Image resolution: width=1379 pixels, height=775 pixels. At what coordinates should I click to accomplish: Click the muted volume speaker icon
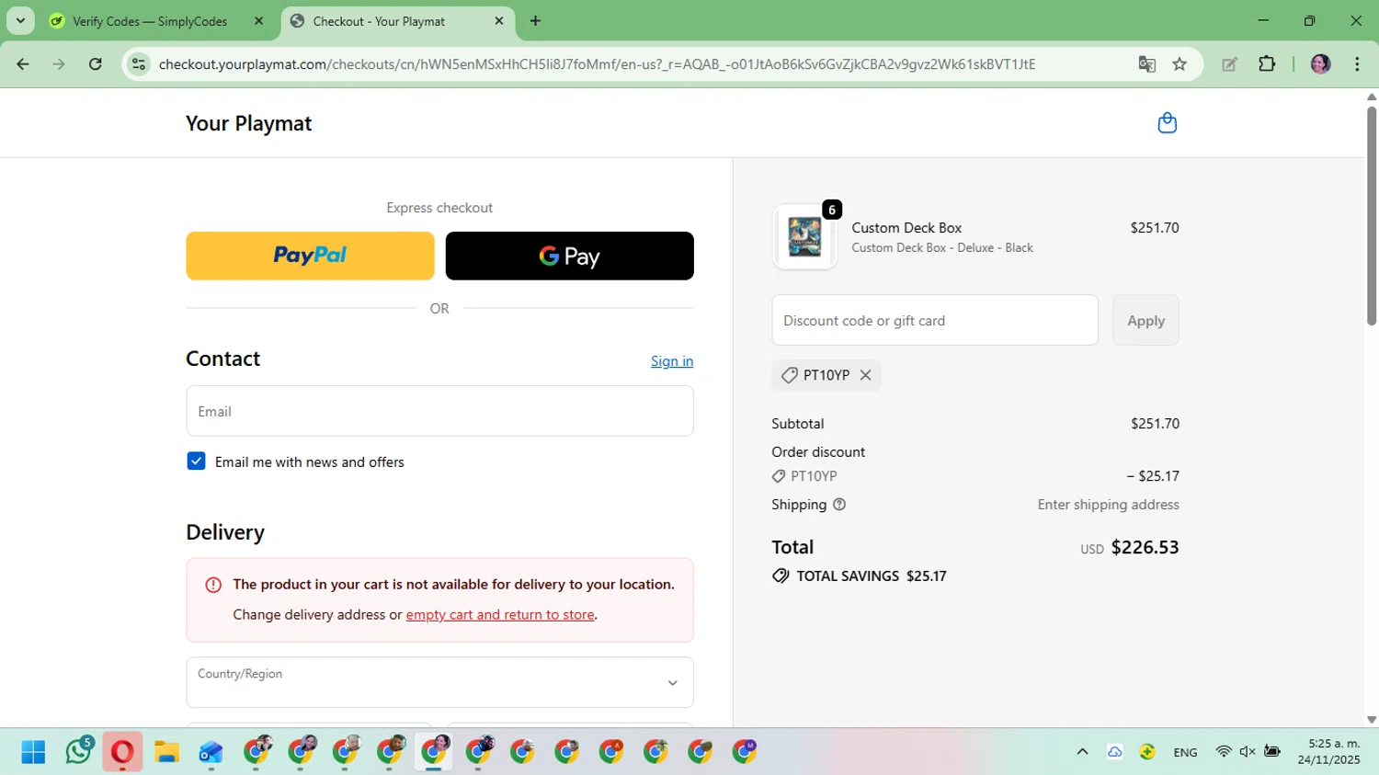click(x=1248, y=752)
